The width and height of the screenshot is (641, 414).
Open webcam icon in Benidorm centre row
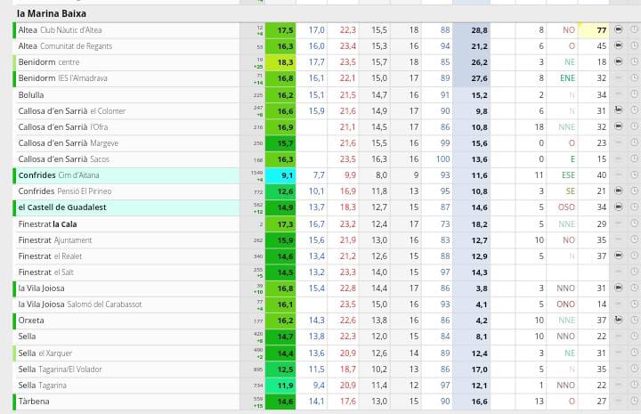click(x=619, y=62)
